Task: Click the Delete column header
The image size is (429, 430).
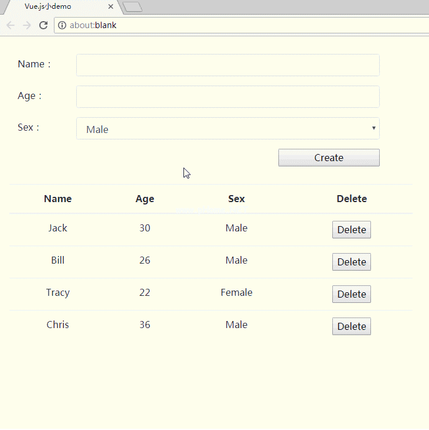Action: coord(352,199)
